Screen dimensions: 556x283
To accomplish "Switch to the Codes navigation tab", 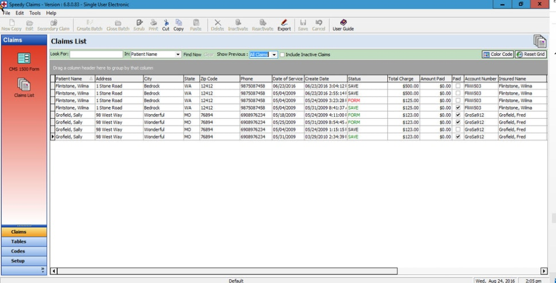I will (24, 252).
